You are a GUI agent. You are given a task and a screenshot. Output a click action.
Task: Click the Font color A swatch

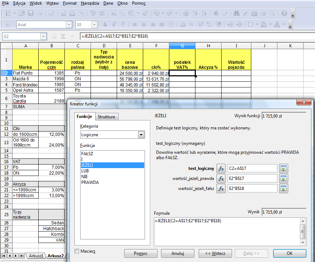[x=277, y=24]
